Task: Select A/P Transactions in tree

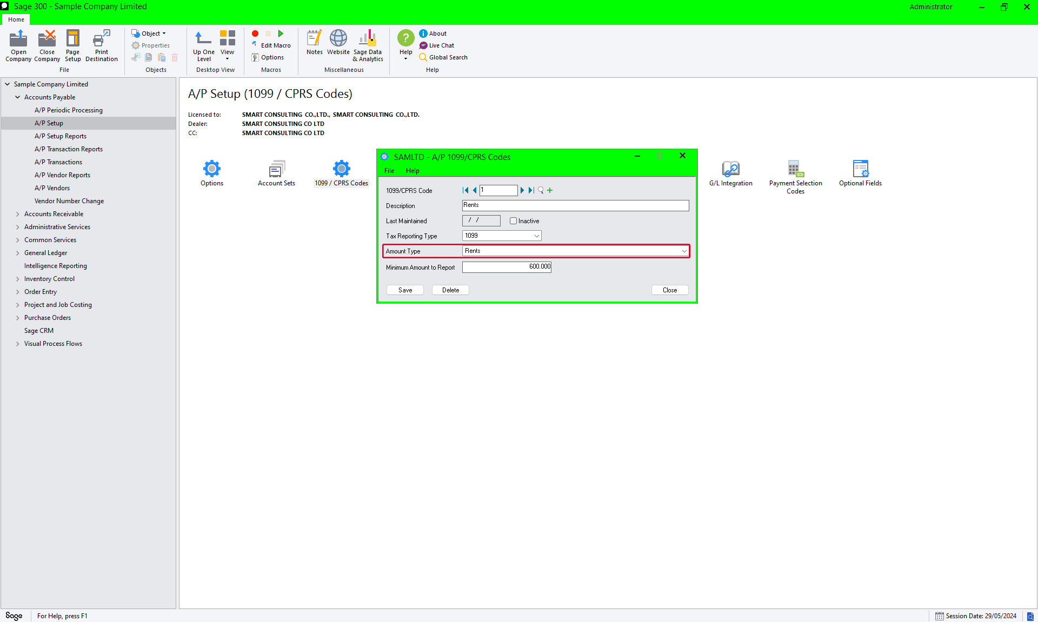Action: coord(58,162)
